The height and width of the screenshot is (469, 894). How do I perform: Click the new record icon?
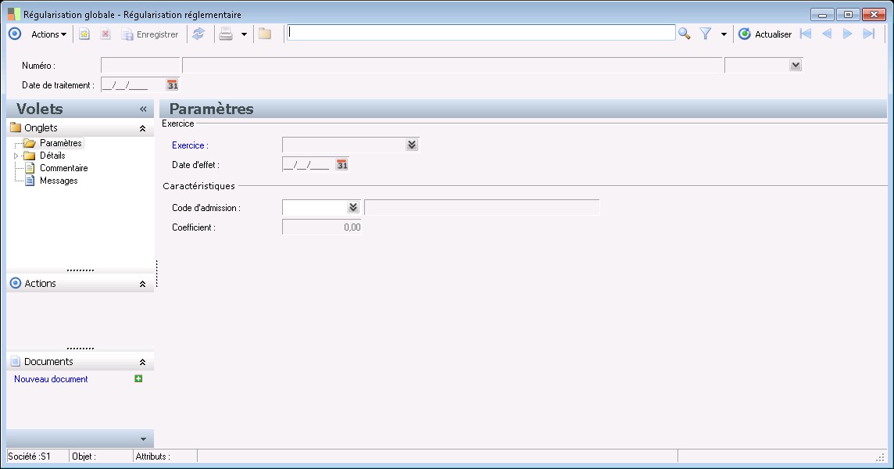(84, 34)
